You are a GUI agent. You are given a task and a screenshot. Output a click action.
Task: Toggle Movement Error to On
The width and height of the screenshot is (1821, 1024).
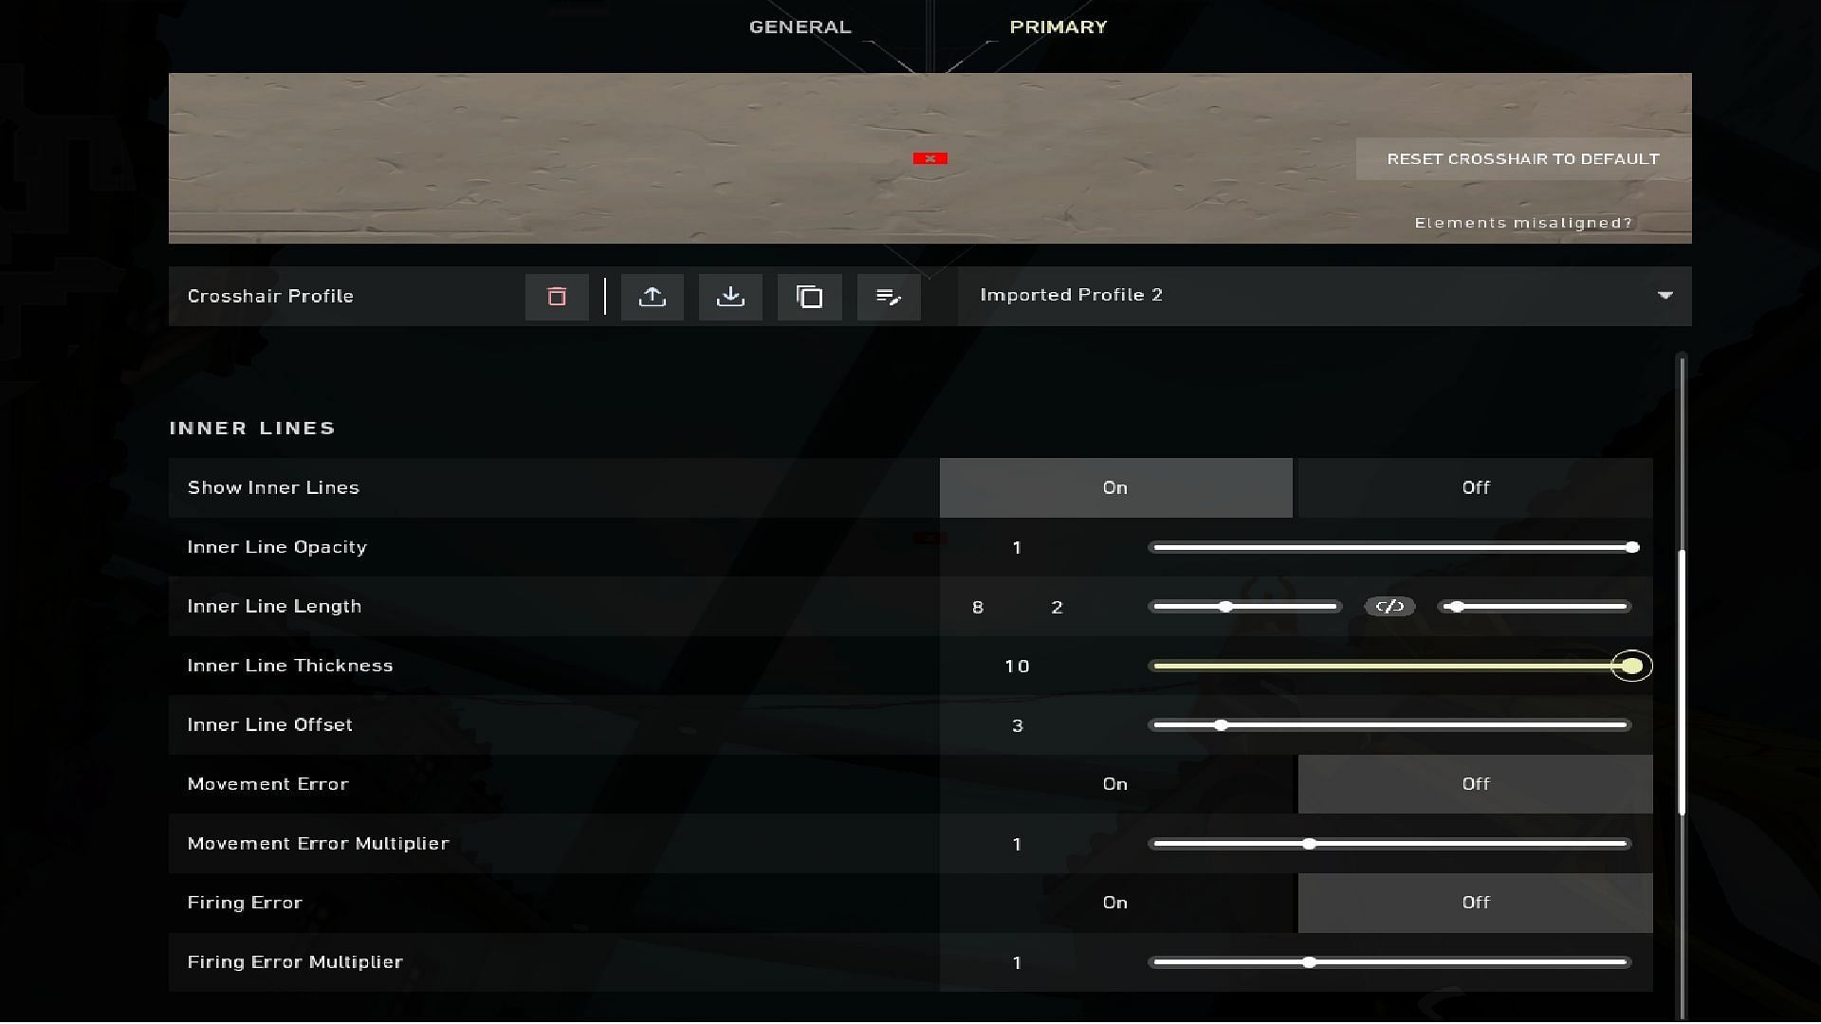[x=1115, y=782]
